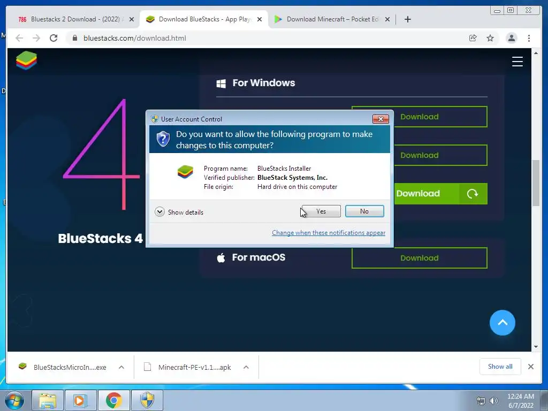Open the network icon in the system tray
The image size is (548, 411).
tap(481, 401)
